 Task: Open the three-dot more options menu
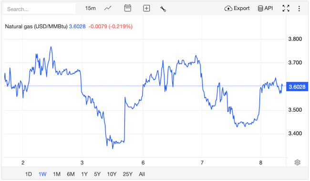click(299, 9)
